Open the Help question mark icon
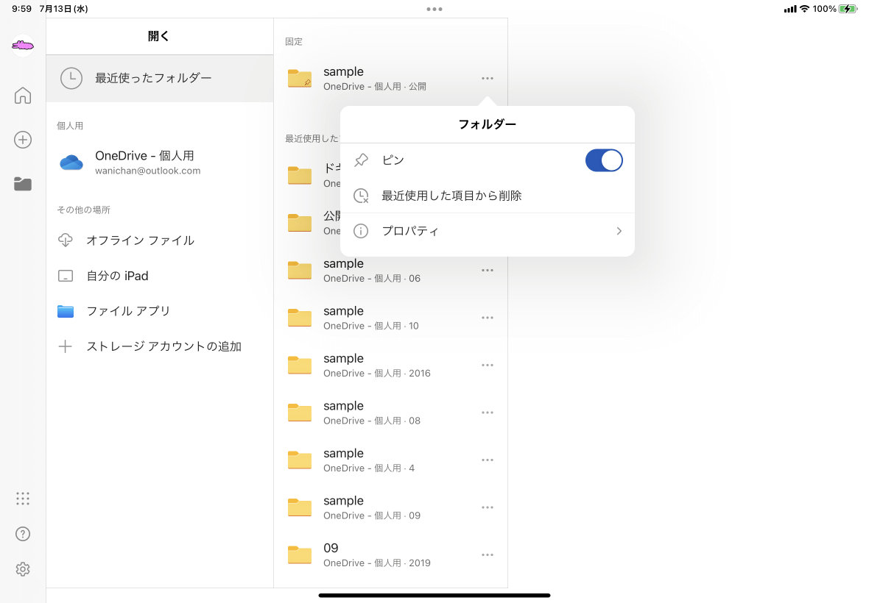The image size is (869, 603). (23, 534)
